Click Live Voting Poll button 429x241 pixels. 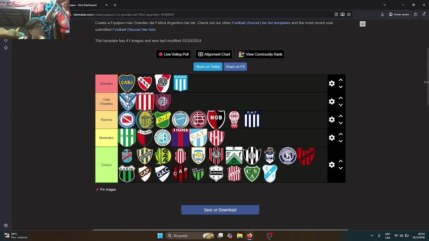(173, 54)
